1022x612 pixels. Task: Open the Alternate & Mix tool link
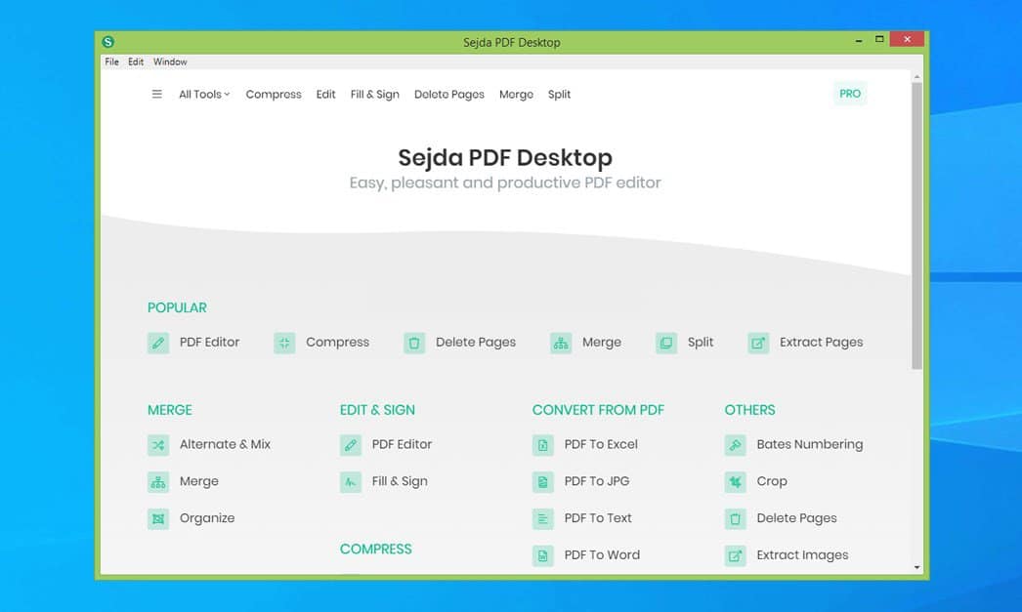click(x=225, y=445)
